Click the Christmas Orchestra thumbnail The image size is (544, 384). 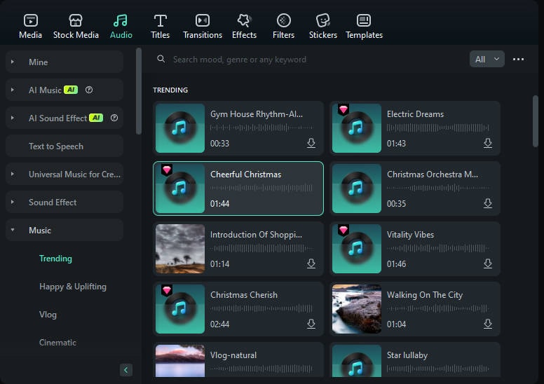pos(357,188)
